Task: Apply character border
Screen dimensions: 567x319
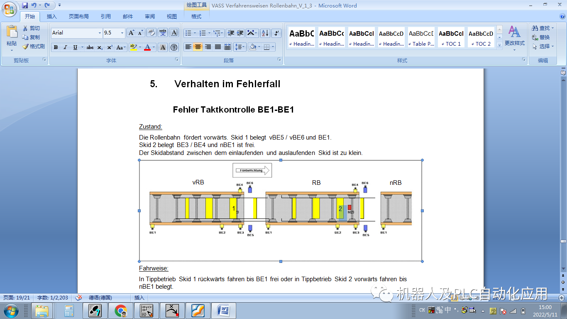Action: [174, 33]
